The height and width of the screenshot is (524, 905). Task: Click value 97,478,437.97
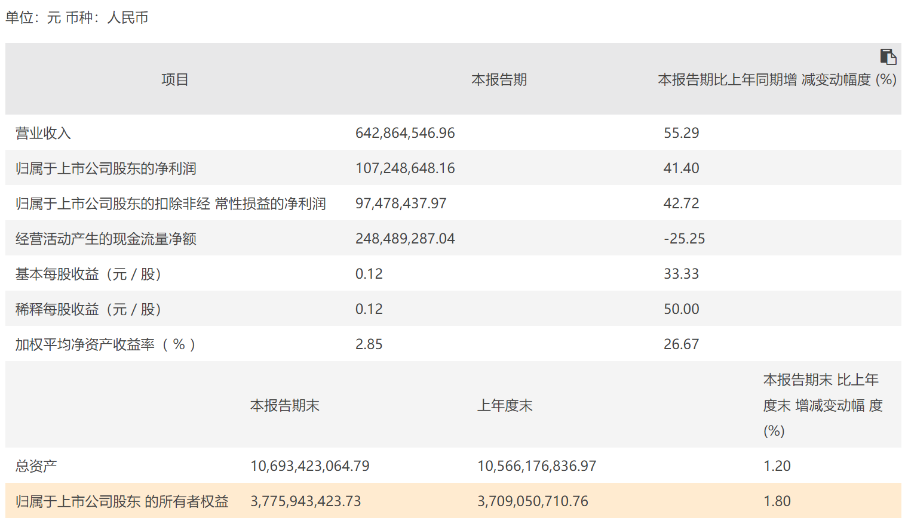click(401, 203)
